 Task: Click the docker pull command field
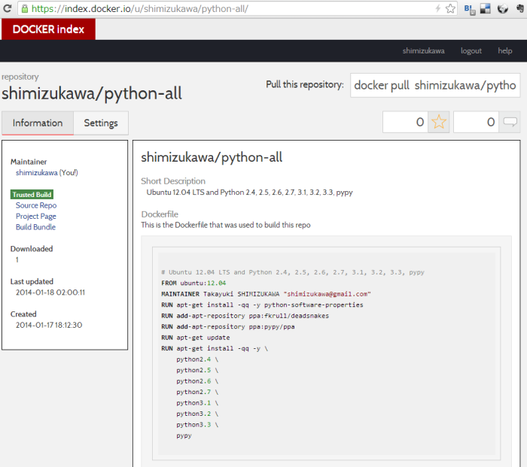click(x=435, y=85)
